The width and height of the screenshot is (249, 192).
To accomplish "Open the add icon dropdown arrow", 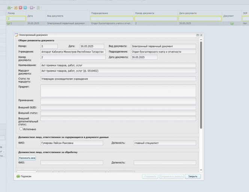I will (x=12, y=8).
